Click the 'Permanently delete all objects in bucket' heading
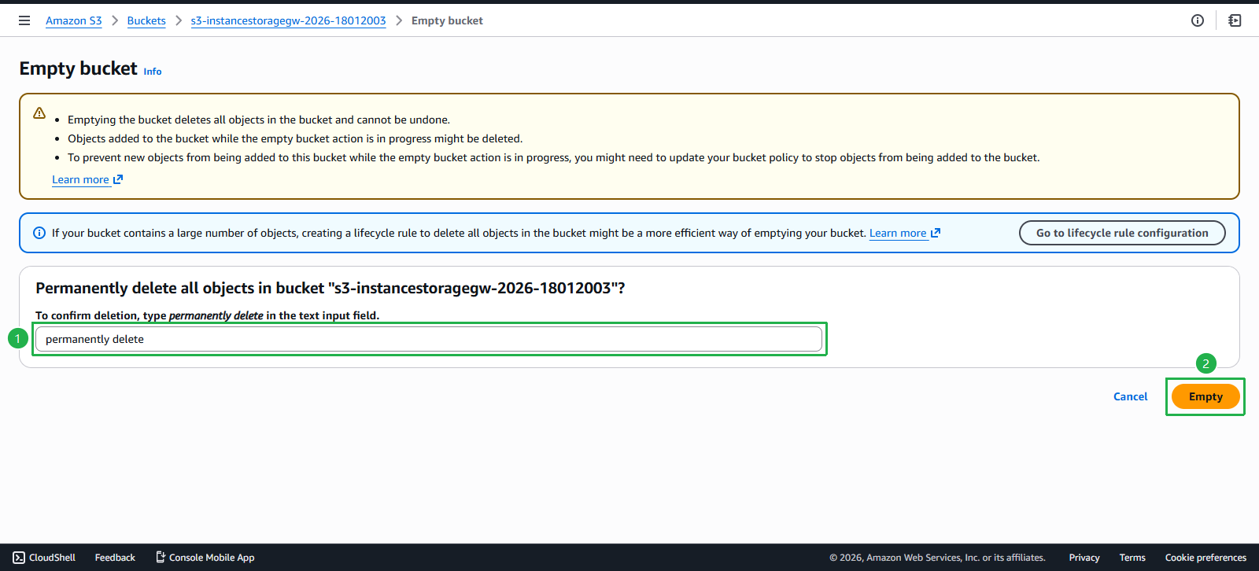Screen dimensions: 1259x571 (330, 288)
